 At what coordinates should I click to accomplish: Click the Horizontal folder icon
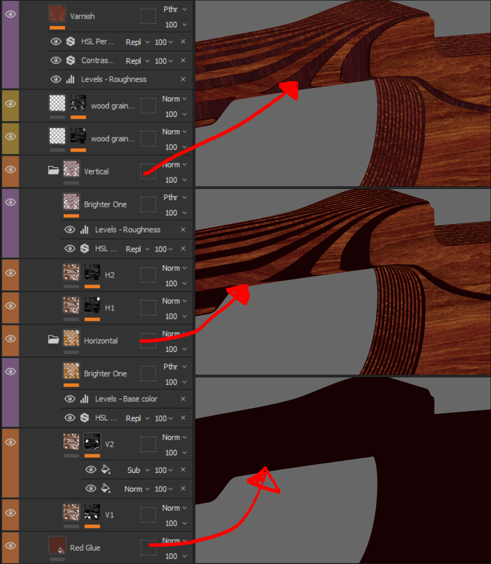coord(54,339)
